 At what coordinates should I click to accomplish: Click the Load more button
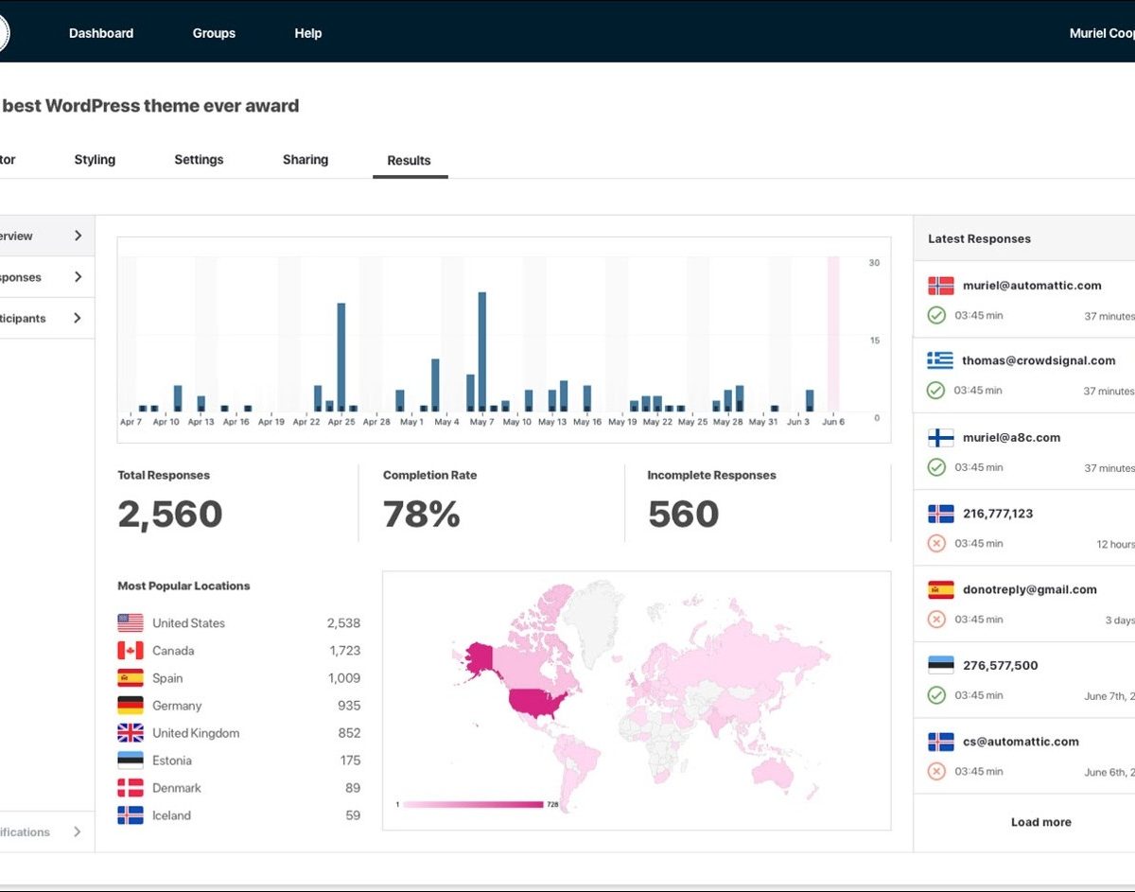click(x=1040, y=822)
